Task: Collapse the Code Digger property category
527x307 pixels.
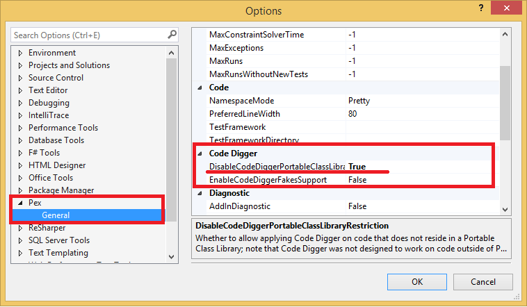Action: click(200, 153)
